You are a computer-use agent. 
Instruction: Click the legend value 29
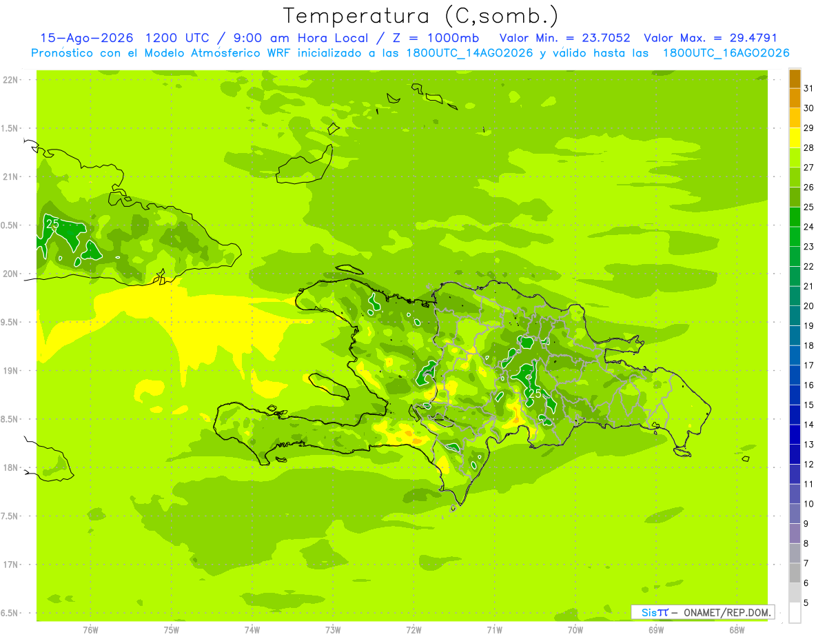pyautogui.click(x=809, y=128)
